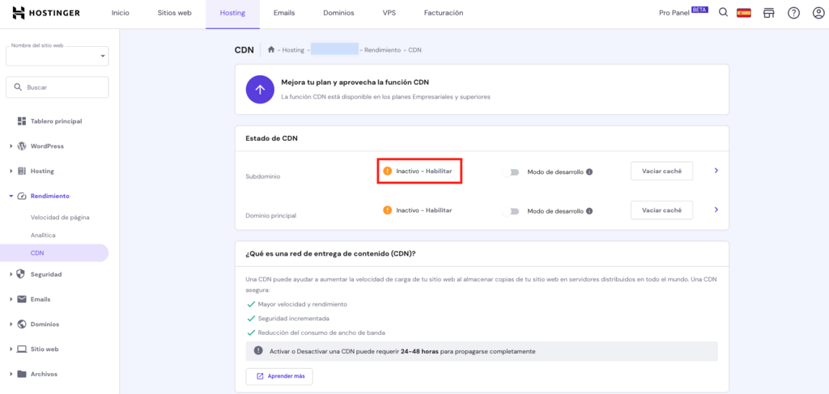This screenshot has height=394, width=829.
Task: Click info icon beside Subdominio Modo de desarrollo
Action: (x=589, y=172)
